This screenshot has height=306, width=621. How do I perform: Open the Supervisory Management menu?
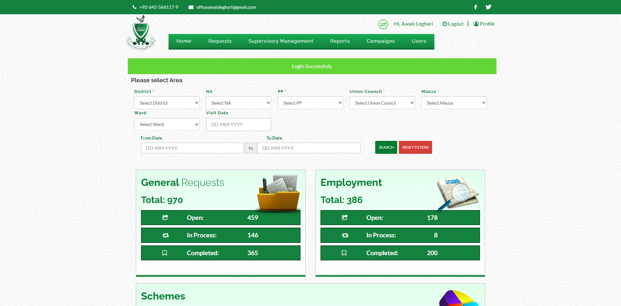(281, 41)
